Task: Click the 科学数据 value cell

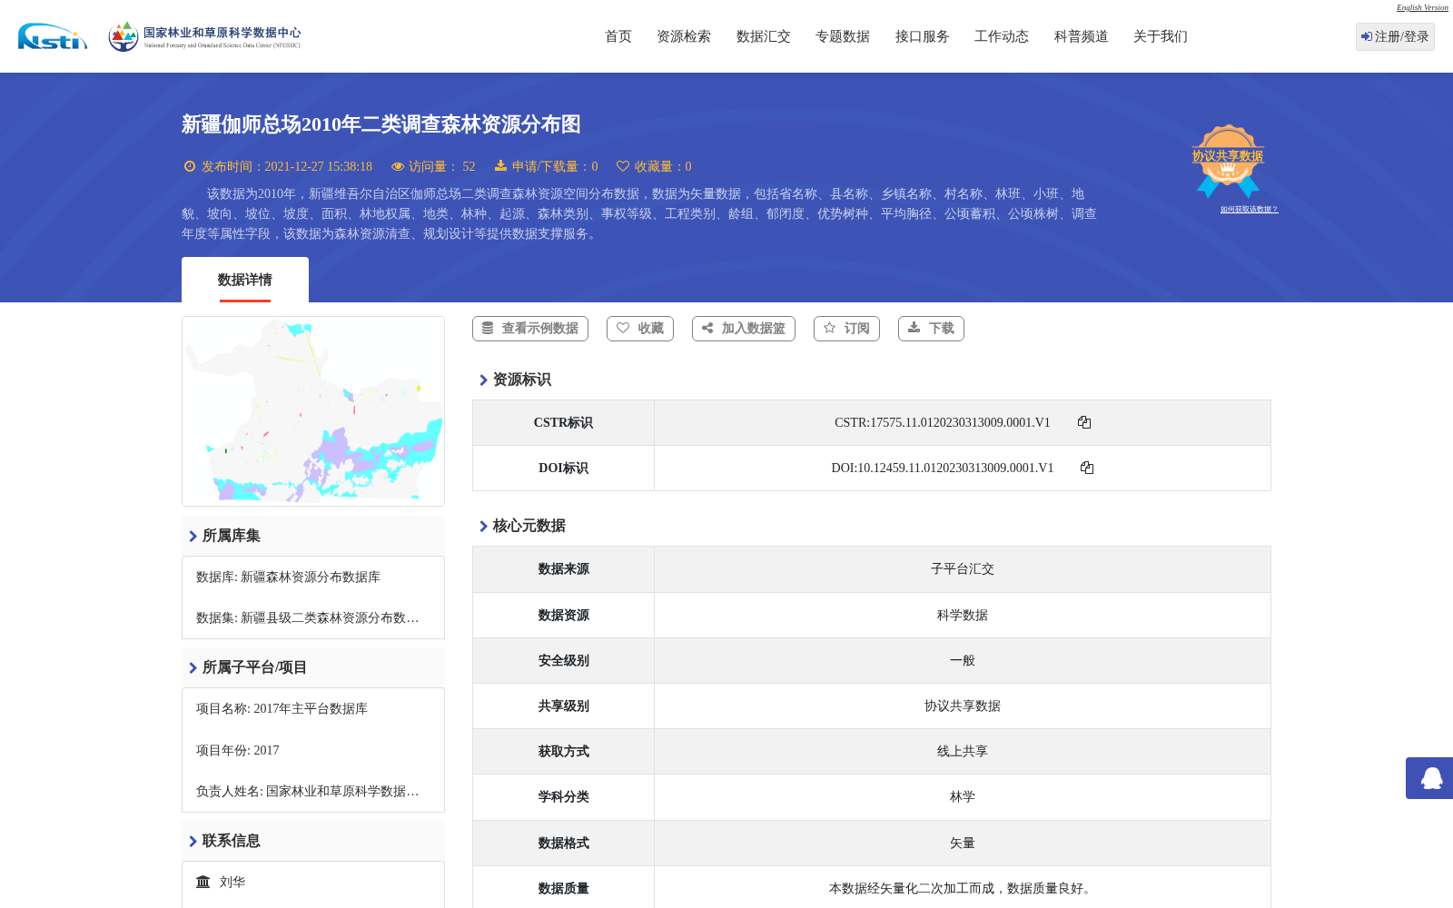Action: (963, 616)
